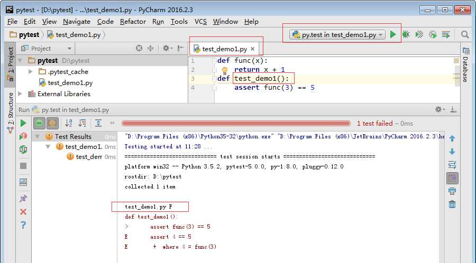Run py.test with the green toolbar arrow

click(x=393, y=34)
